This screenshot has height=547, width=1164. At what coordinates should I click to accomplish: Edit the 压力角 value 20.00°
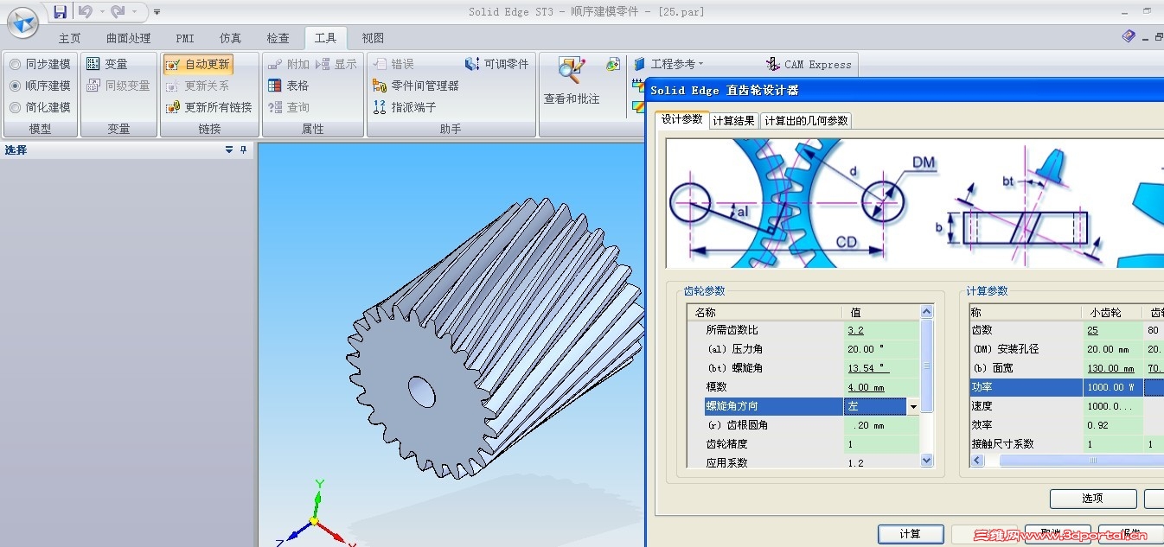point(881,349)
